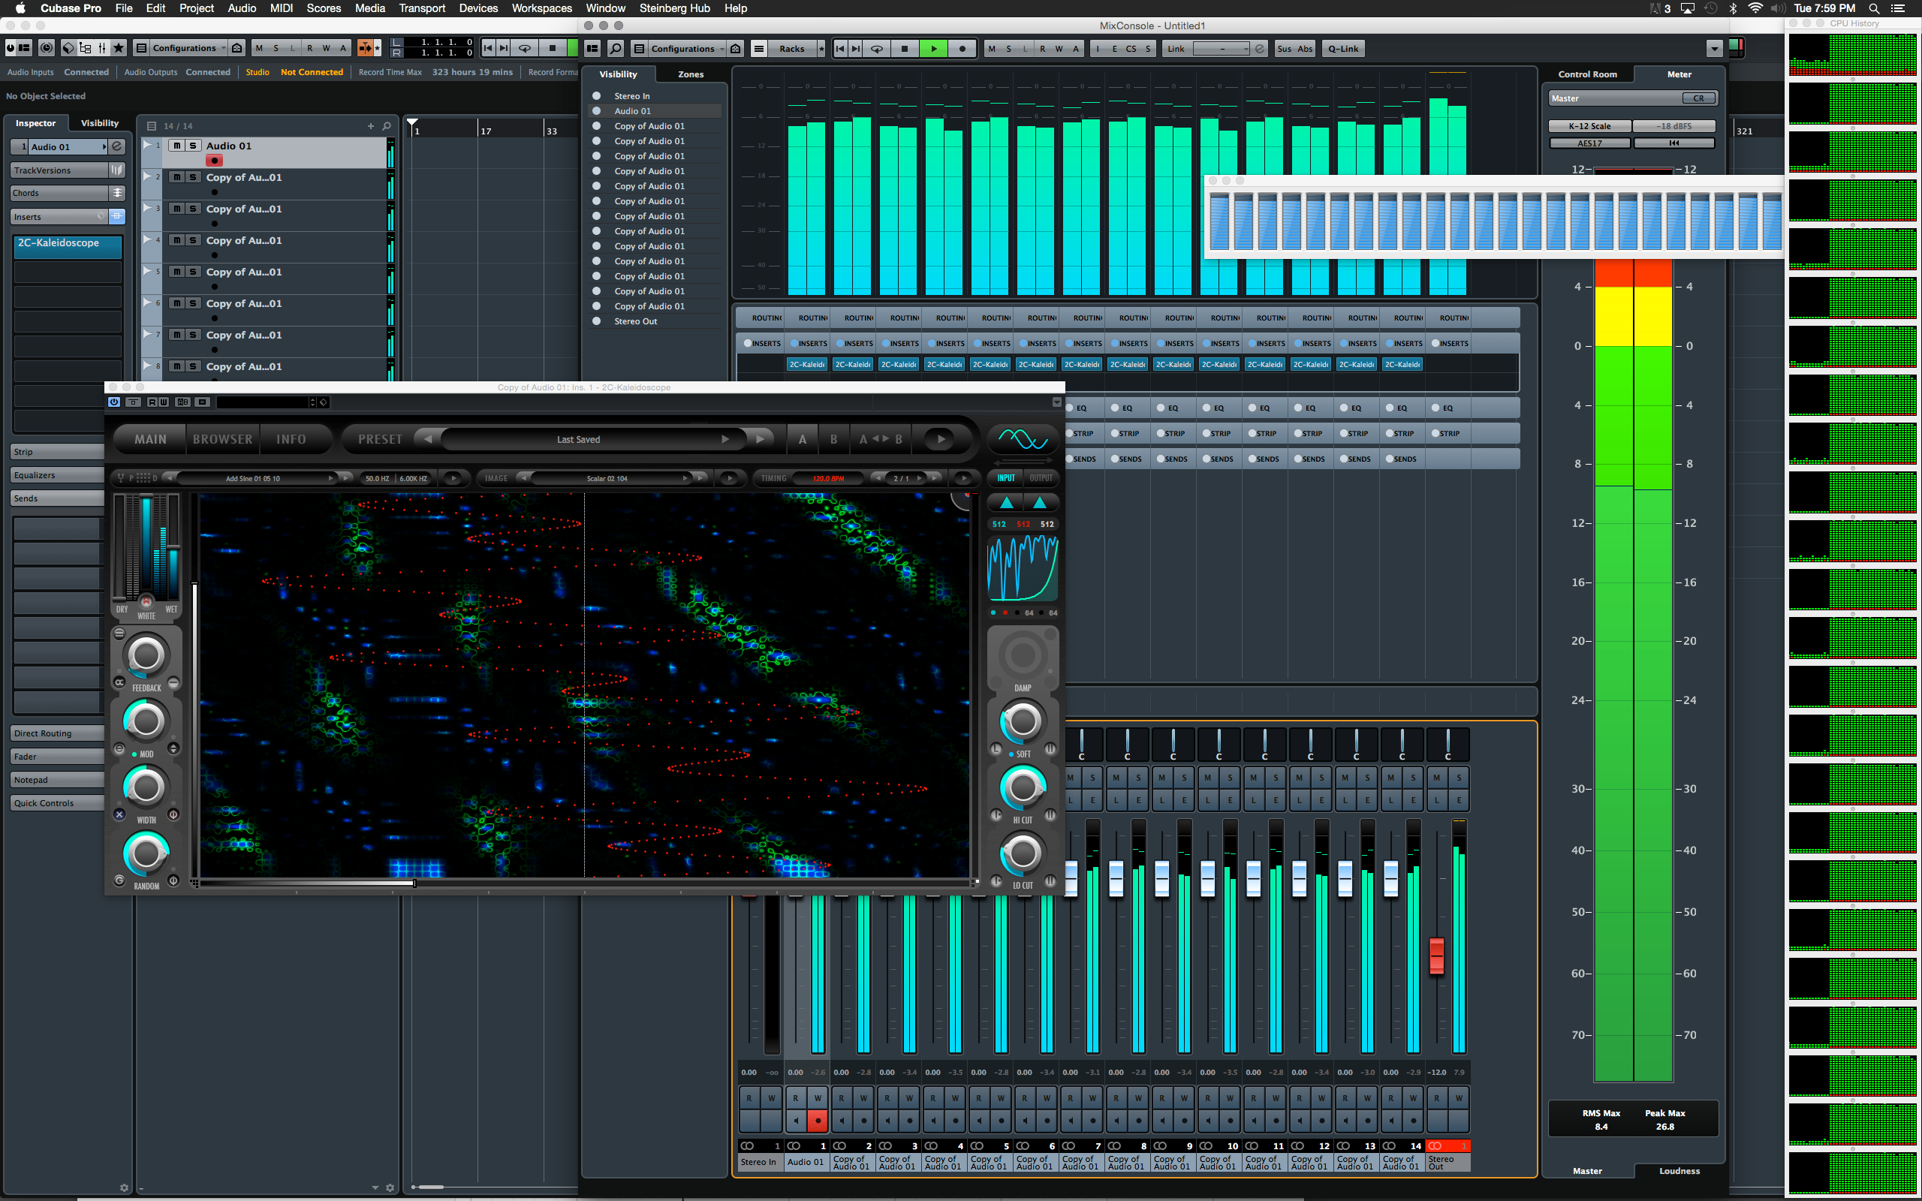The image size is (1922, 1201).
Task: Click the next preset arrow in Kaleidoscope
Action: [760, 438]
